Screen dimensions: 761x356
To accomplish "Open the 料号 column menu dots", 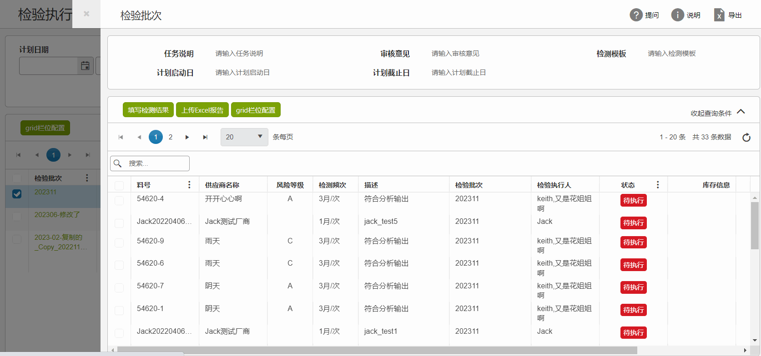I will point(189,185).
